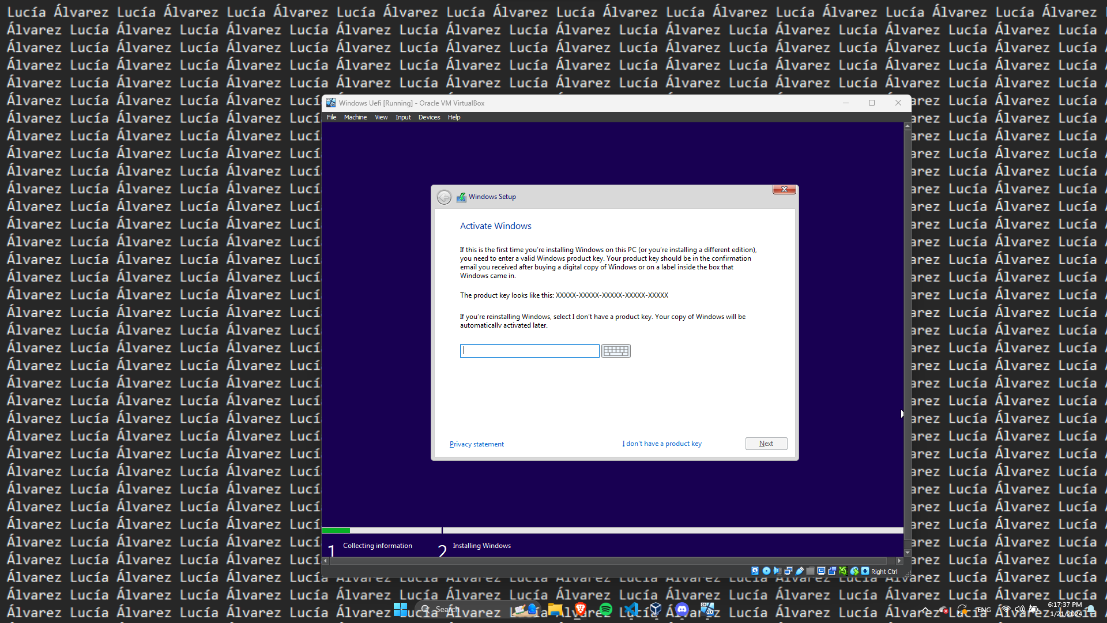Click the optical disc status icon

(x=766, y=571)
